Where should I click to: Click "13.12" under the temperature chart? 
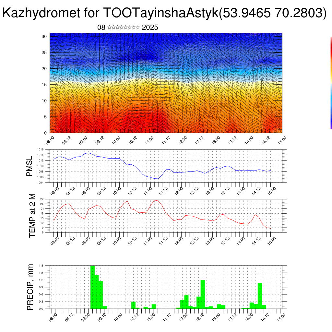pyautogui.click(x=225, y=241)
